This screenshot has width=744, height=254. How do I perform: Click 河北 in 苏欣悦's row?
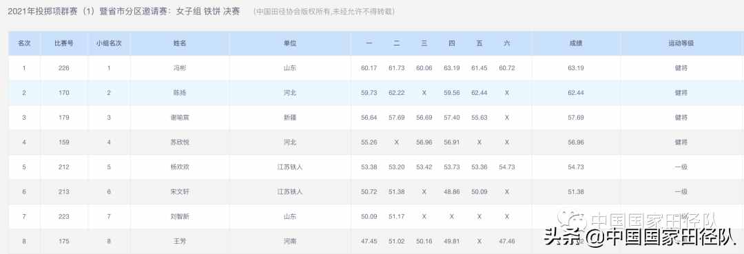pos(290,142)
